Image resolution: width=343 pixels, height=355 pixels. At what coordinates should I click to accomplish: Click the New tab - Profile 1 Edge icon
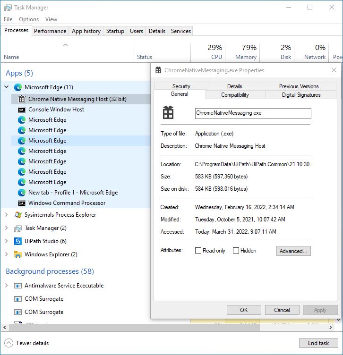coord(22,193)
